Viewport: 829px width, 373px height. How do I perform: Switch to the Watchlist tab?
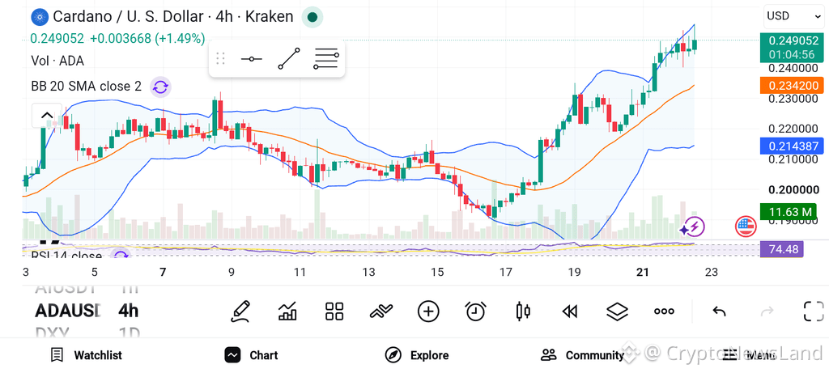pyautogui.click(x=86, y=355)
